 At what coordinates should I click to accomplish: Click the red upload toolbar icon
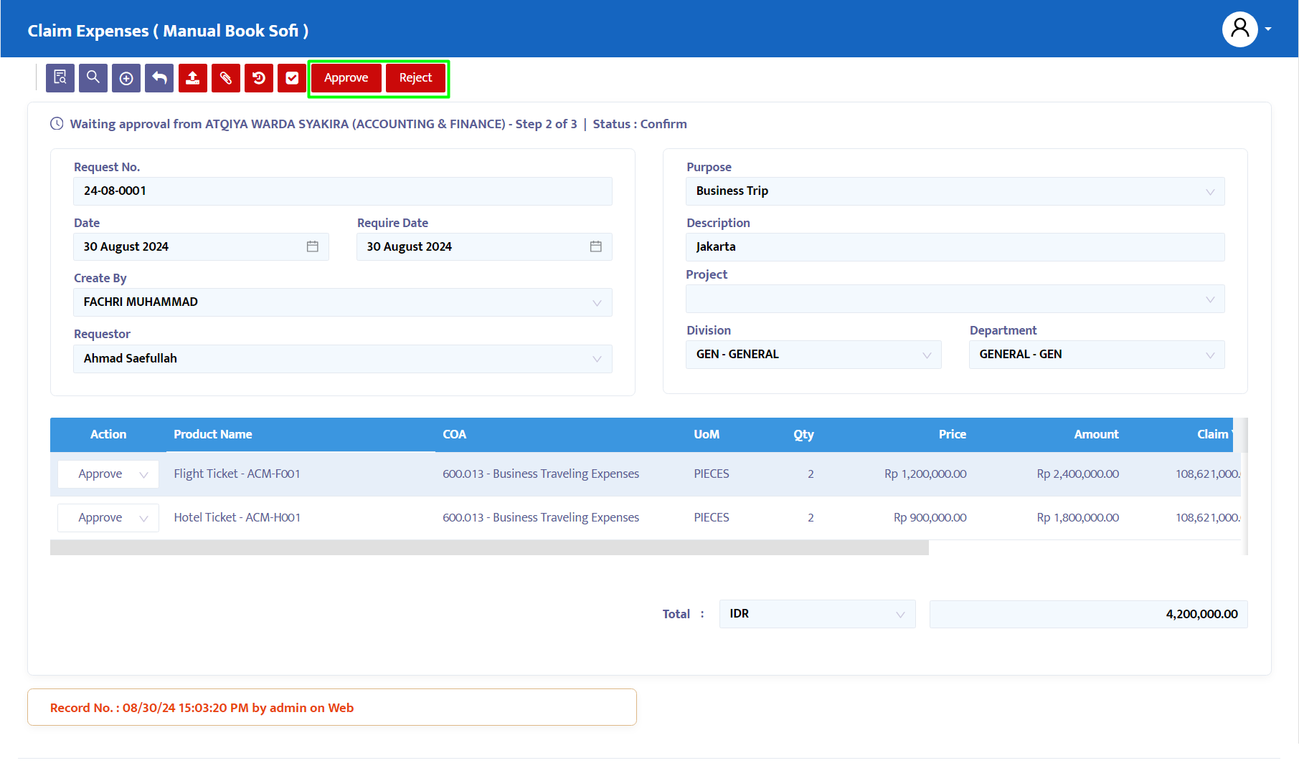193,78
